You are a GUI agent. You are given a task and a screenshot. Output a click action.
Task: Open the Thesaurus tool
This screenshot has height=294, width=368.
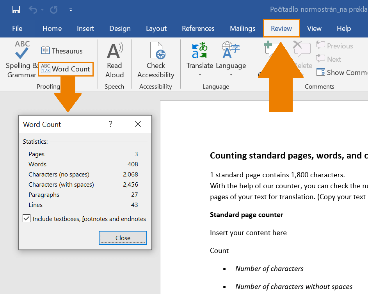tap(62, 51)
